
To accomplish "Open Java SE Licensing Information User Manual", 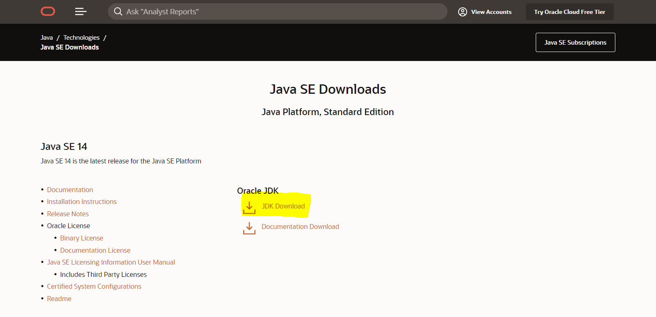I will 111,262.
